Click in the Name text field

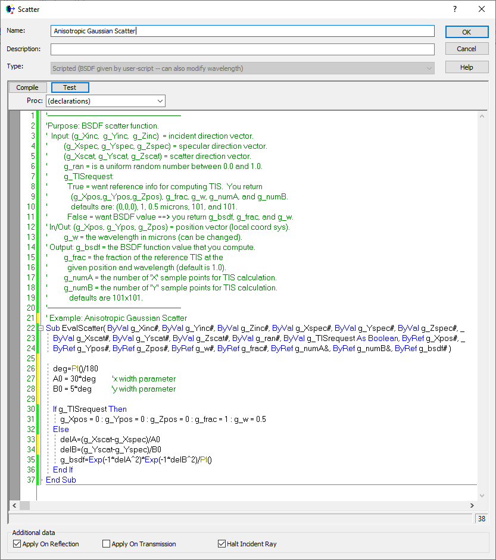click(242, 31)
